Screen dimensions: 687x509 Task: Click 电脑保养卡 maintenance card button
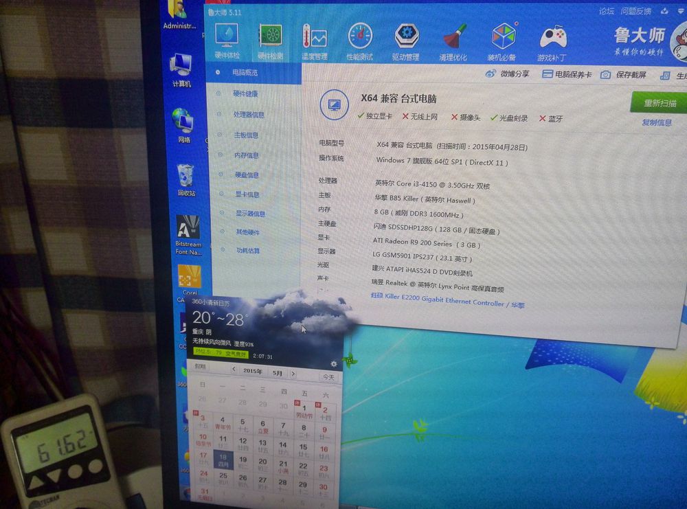point(567,74)
